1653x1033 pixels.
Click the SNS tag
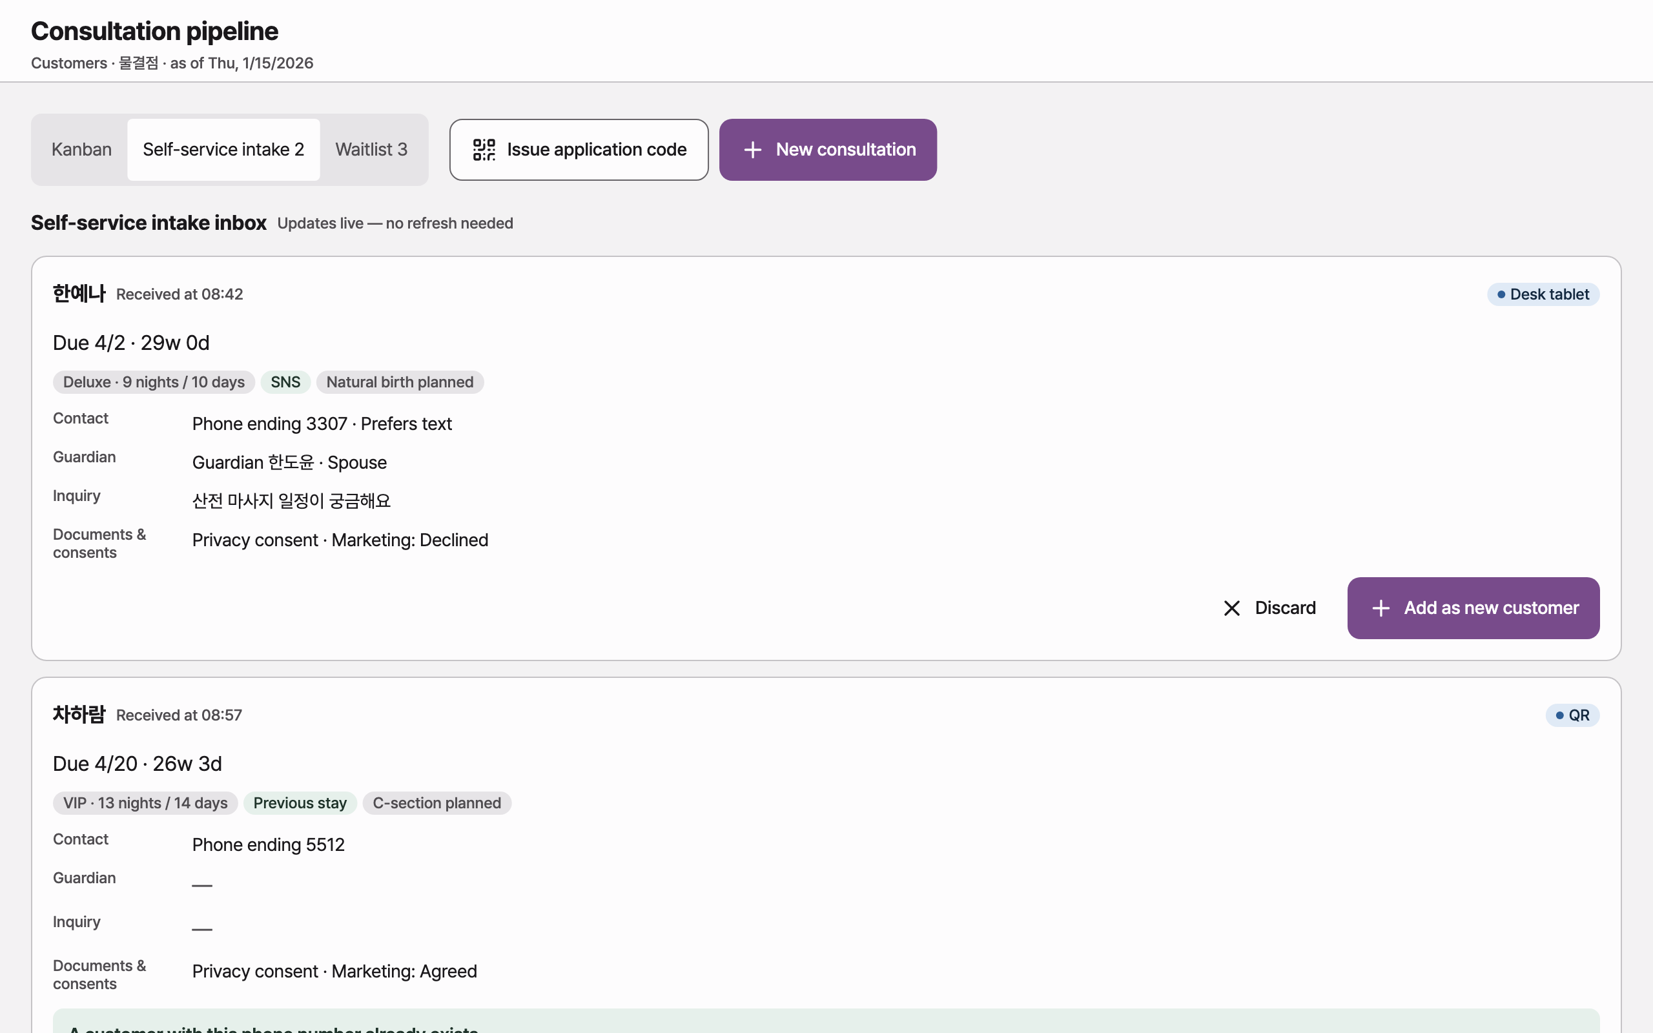tap(285, 382)
